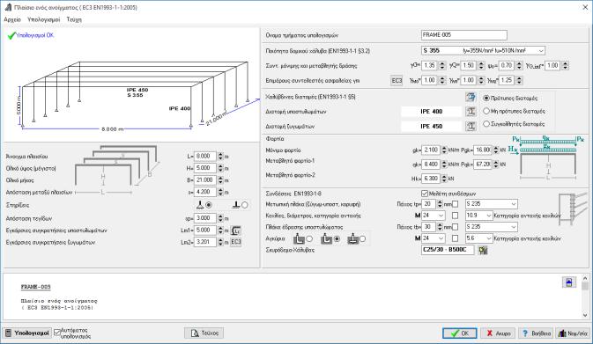Click the Pgk point load field 16.80
The height and width of the screenshot is (344, 593).
(482, 150)
